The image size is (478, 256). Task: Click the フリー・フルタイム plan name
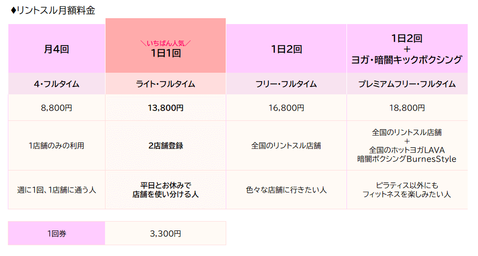(x=286, y=84)
